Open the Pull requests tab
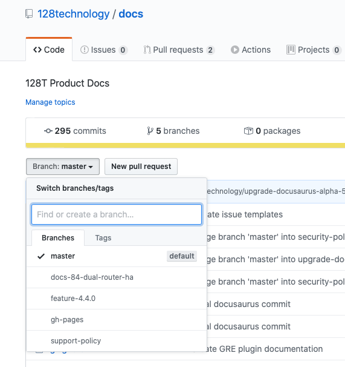Viewport: 345px width, 367px height. click(x=179, y=50)
